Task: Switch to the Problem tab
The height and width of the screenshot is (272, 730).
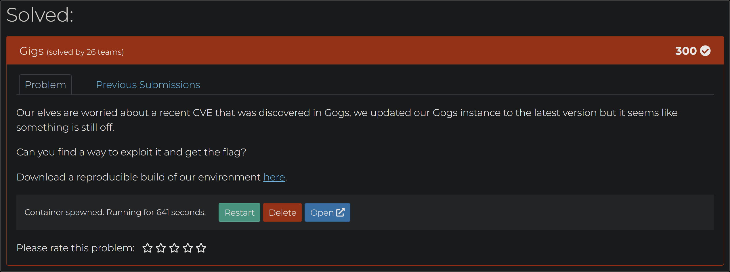Action: [45, 85]
